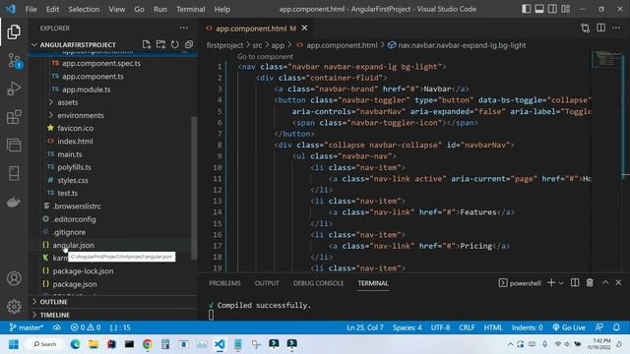Click the master branch in status bar
The width and height of the screenshot is (630, 354).
coord(27,327)
